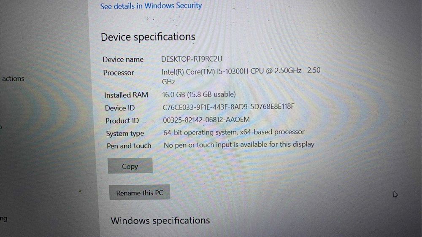The image size is (422, 237).
Task: Click the No pen or touch input text
Action: click(x=239, y=145)
